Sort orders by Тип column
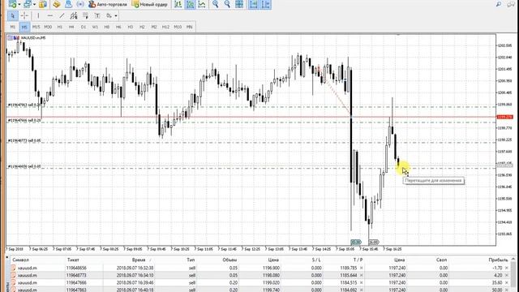Screen dimensions: 519x292 click(191, 260)
